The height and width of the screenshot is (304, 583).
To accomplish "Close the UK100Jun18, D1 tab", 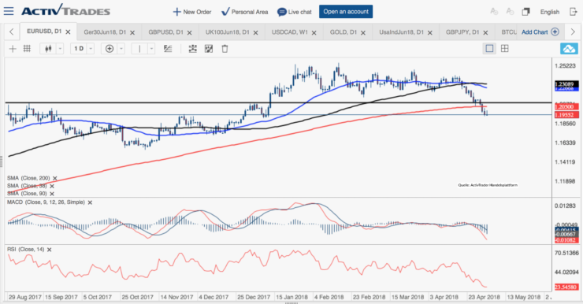I will [255, 33].
